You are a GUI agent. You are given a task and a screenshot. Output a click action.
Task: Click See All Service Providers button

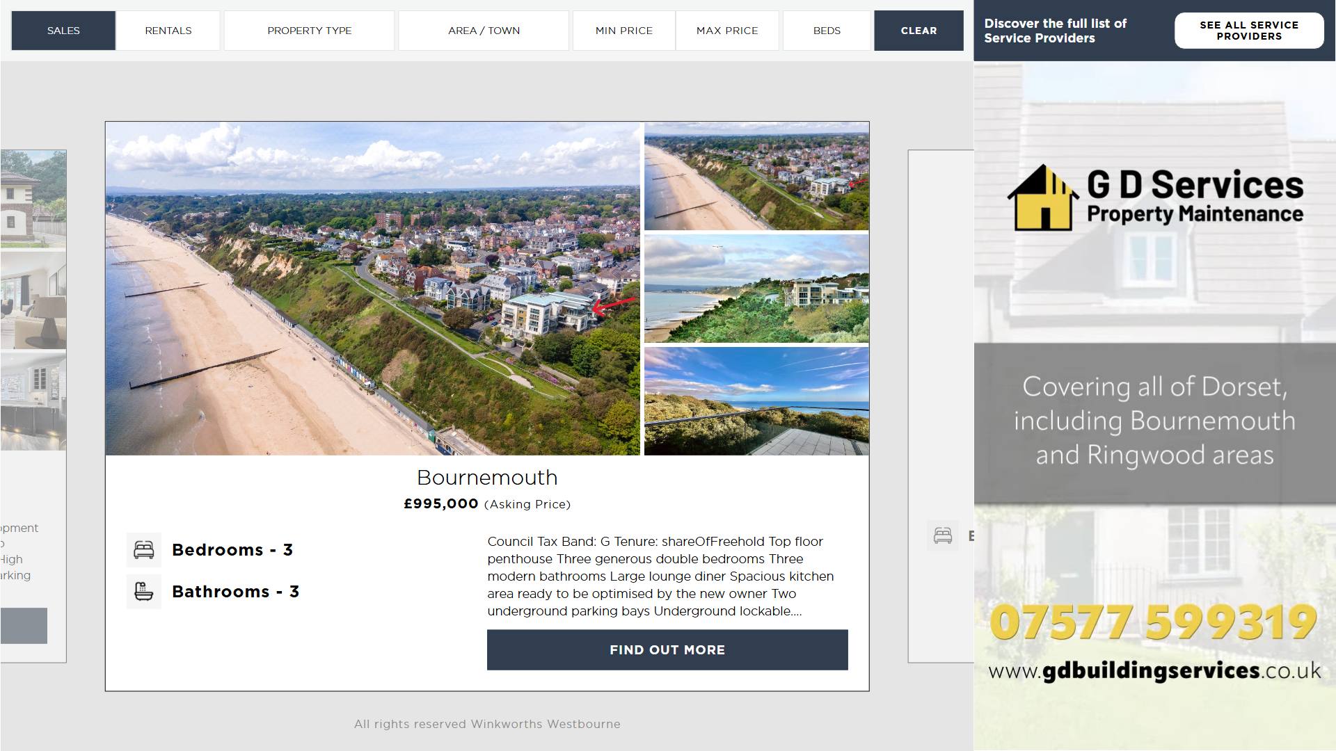pyautogui.click(x=1248, y=31)
